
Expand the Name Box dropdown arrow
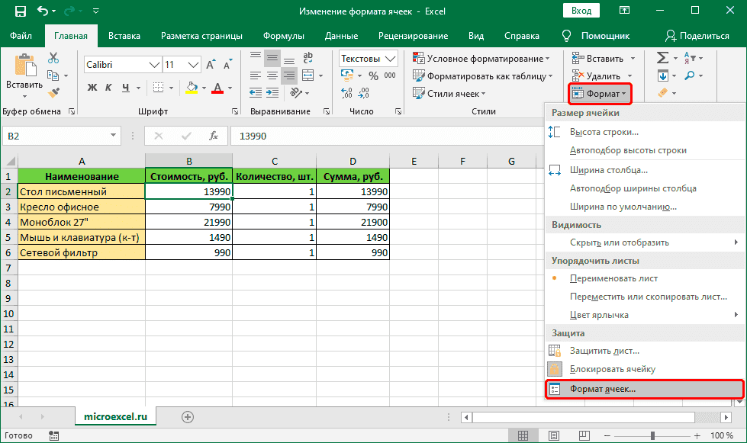coord(113,136)
